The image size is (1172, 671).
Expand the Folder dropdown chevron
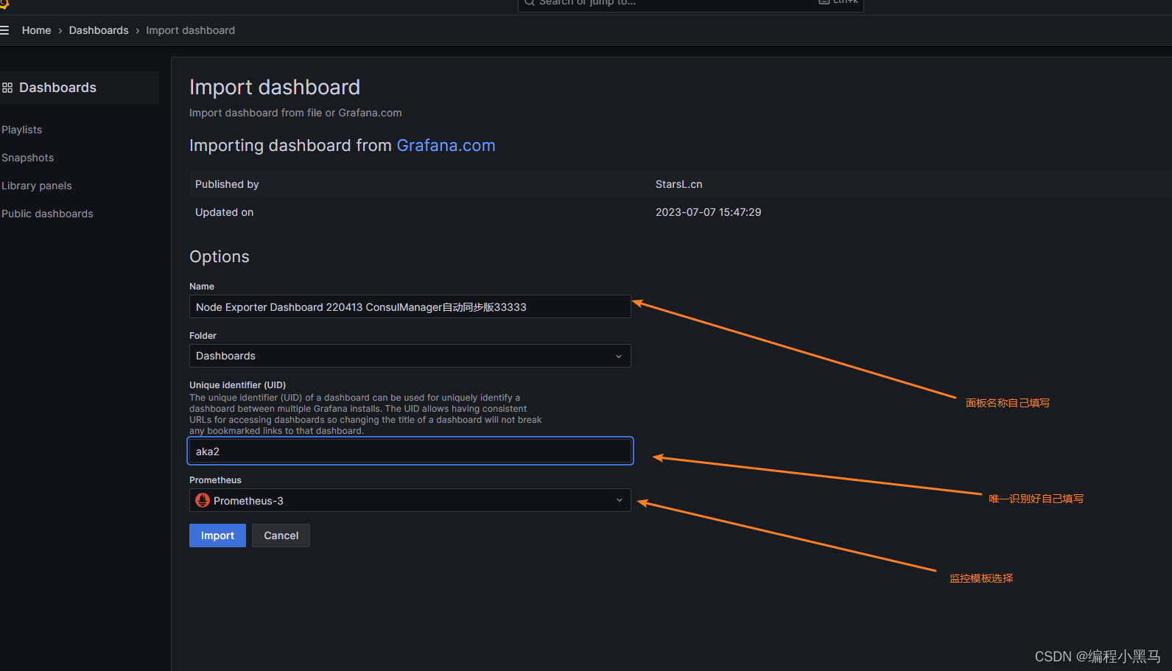click(619, 356)
